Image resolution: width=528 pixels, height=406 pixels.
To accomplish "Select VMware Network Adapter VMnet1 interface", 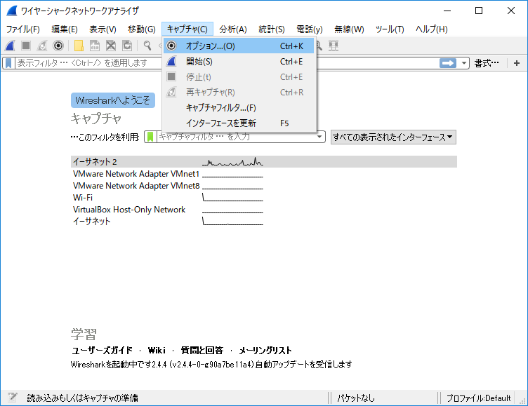I will point(264,174).
